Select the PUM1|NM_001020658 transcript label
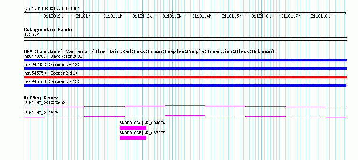Viewport: 358px width, 160px height. tap(45, 103)
